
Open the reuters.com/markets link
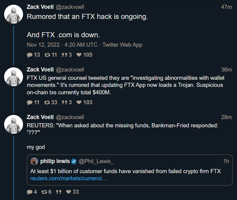[69, 178]
